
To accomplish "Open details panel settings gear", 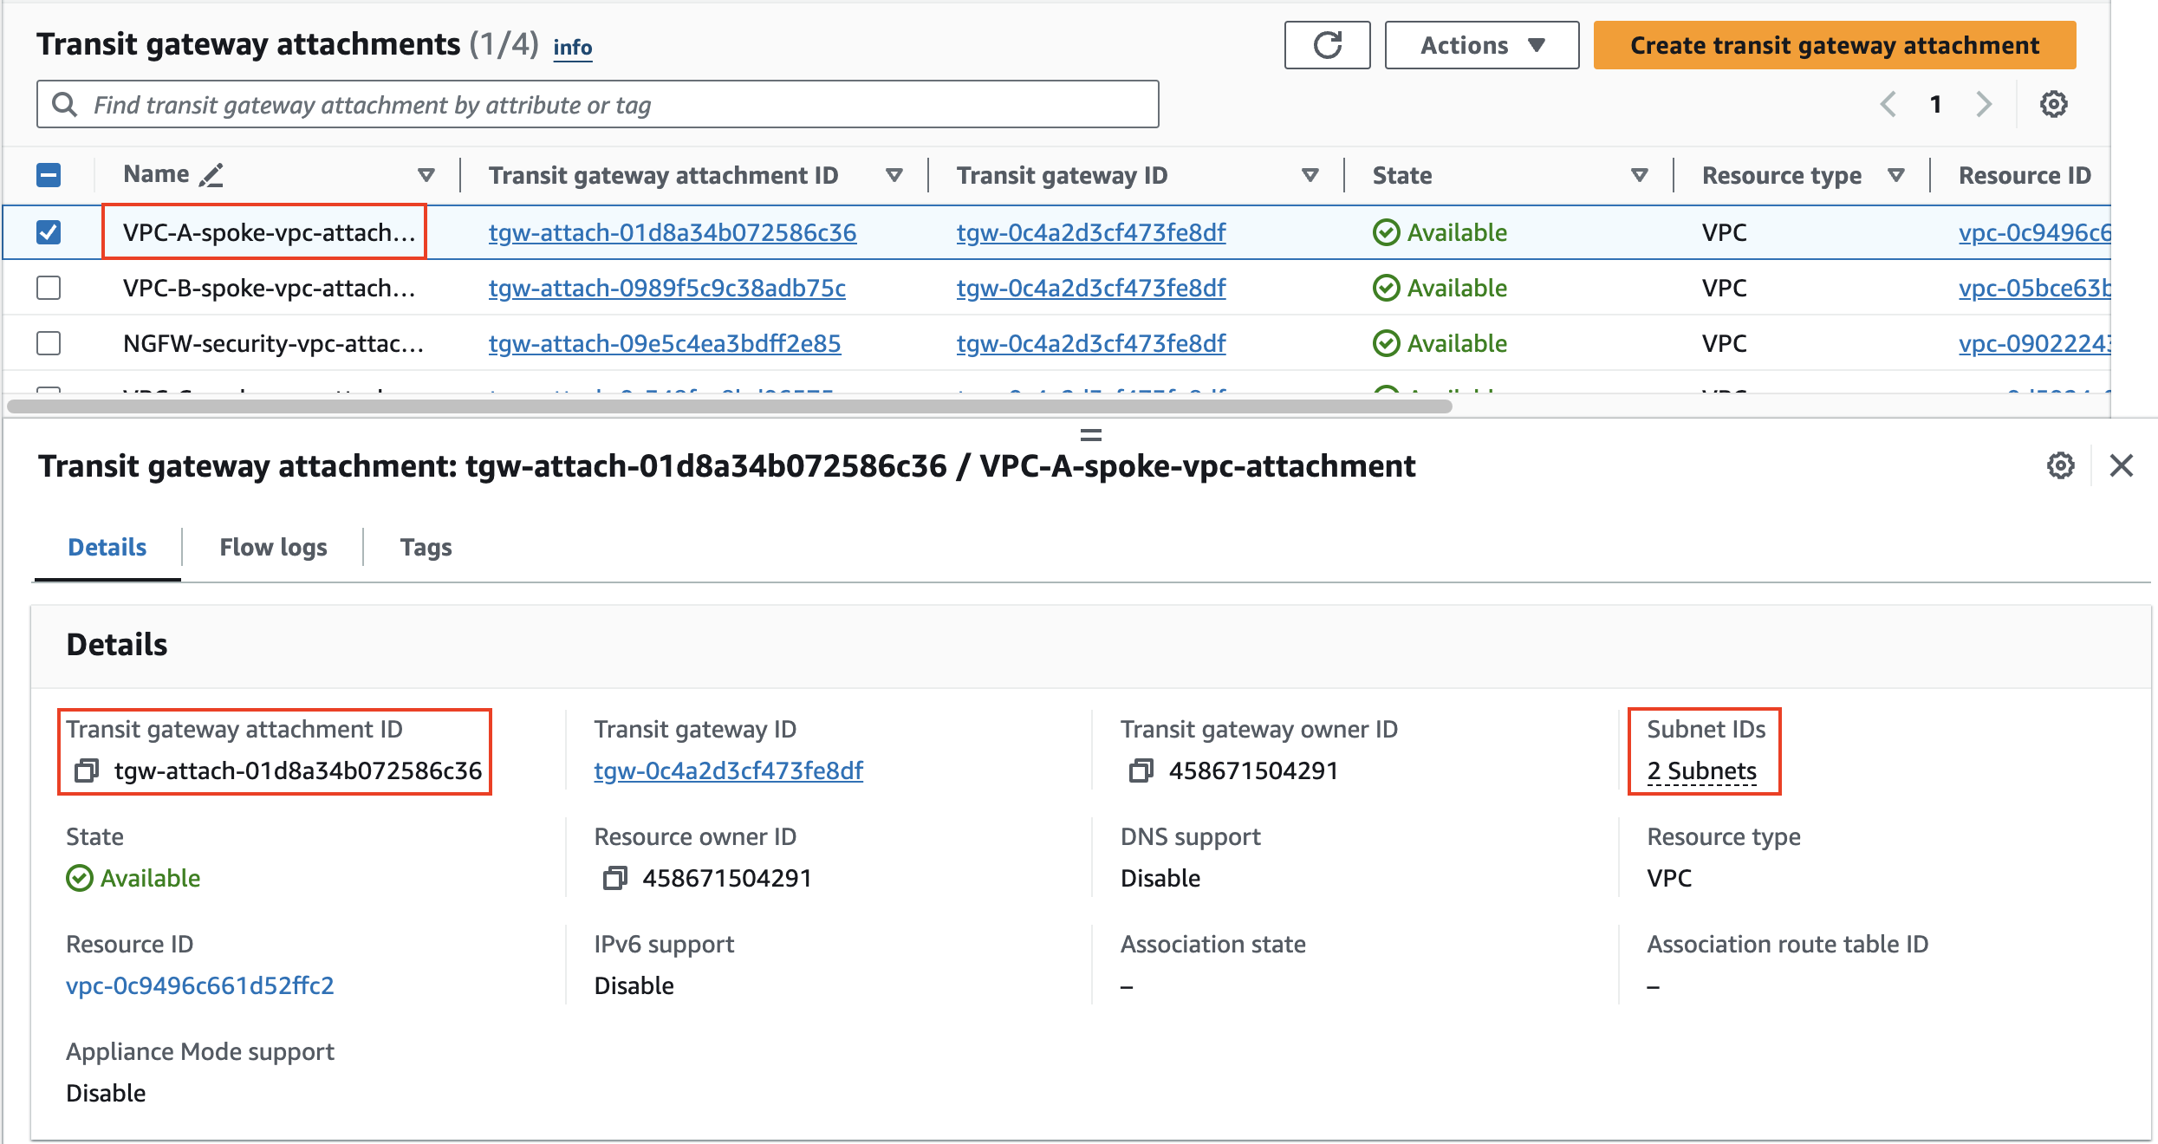I will (x=2060, y=466).
